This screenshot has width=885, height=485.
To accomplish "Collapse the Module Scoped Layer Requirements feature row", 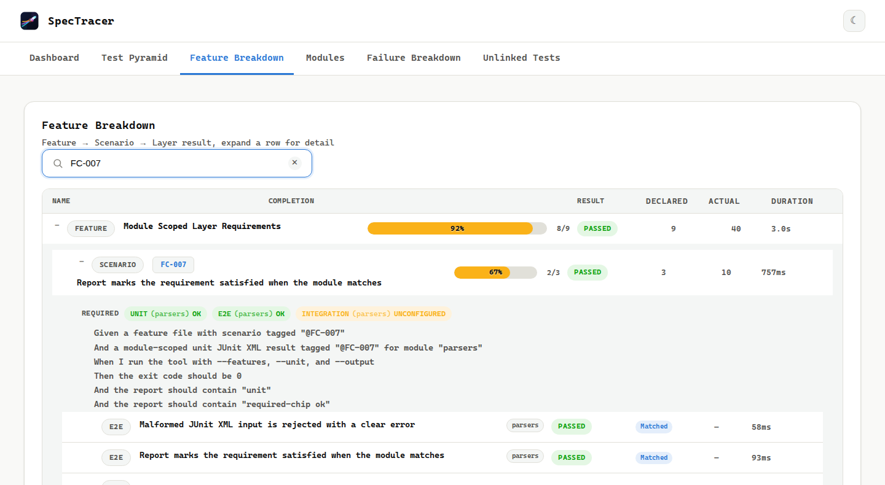I will 57,227.
